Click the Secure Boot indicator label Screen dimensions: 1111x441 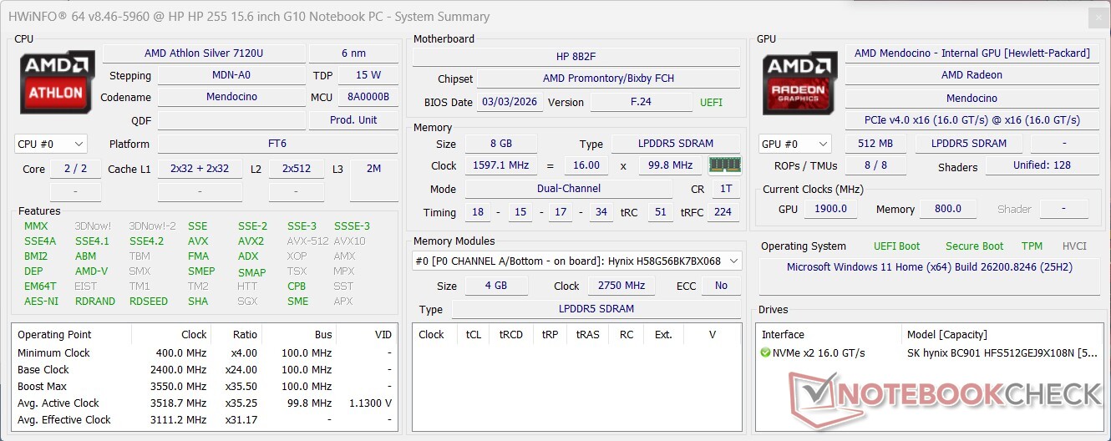[x=974, y=246]
